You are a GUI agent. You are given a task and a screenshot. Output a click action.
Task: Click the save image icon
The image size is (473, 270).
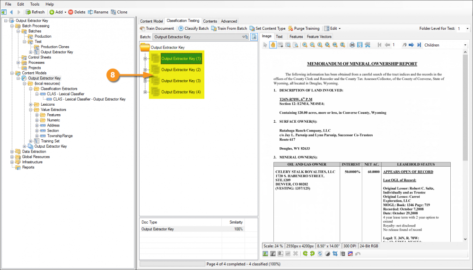[360, 45]
